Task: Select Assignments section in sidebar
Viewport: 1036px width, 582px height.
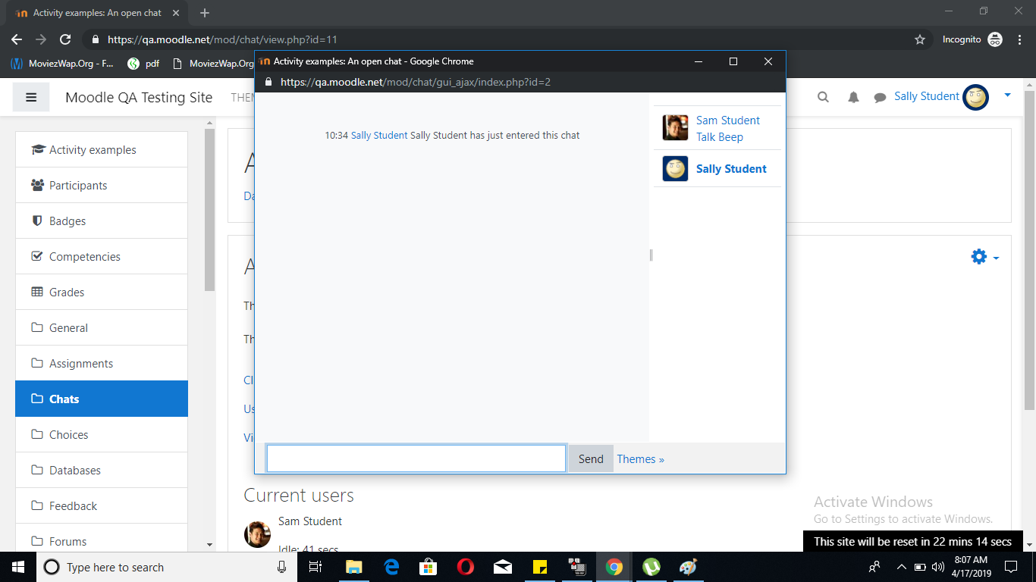Action: pyautogui.click(x=102, y=363)
